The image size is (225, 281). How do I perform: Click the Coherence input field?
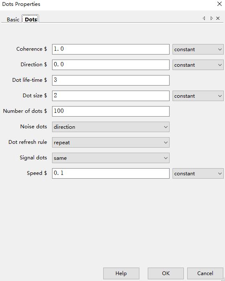coord(111,49)
